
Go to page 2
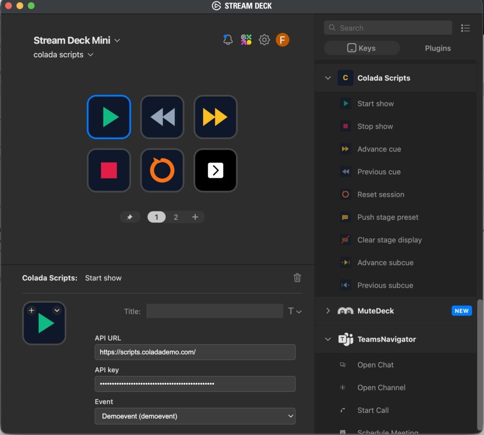tap(176, 217)
